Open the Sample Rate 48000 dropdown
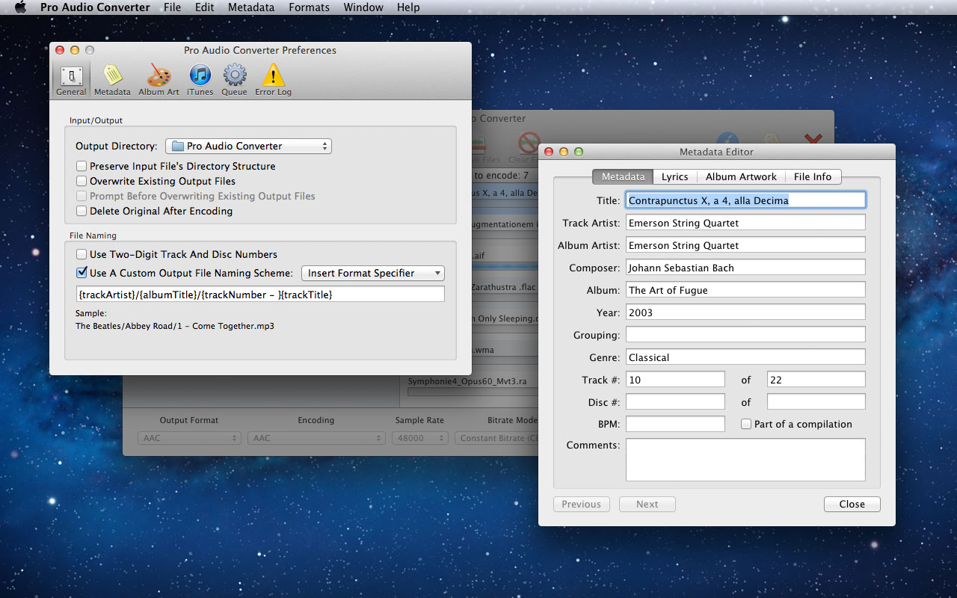Image resolution: width=957 pixels, height=598 pixels. [x=420, y=438]
